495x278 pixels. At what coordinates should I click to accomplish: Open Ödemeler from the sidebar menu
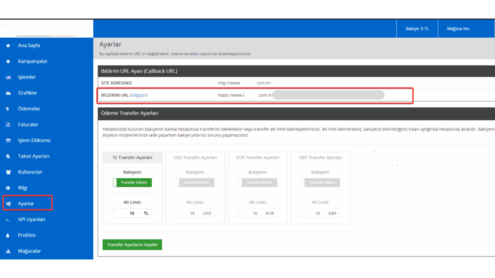click(29, 109)
